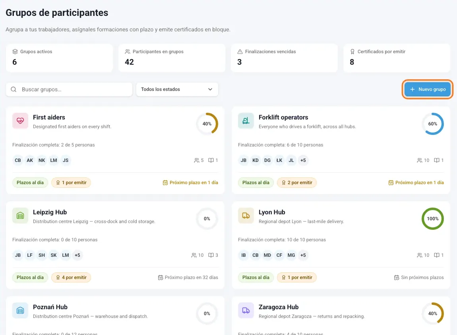Viewport: 457px width, 335px height.
Task: Create a new group with Nuevo grupo
Action: 428,89
